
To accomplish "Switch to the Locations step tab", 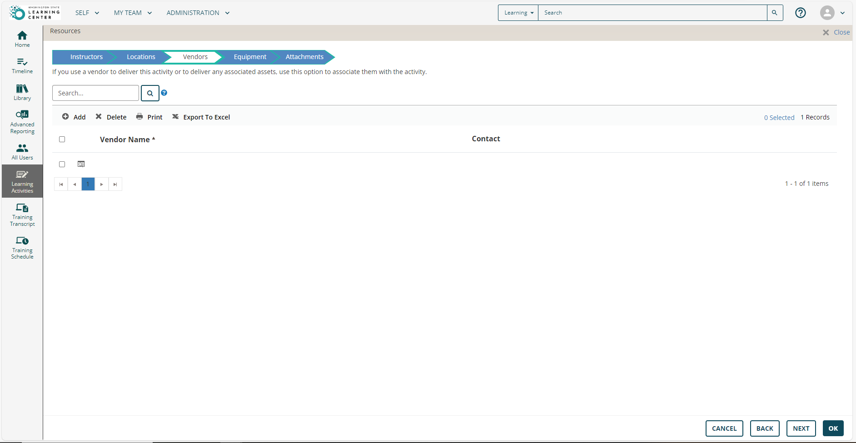I will [x=141, y=57].
